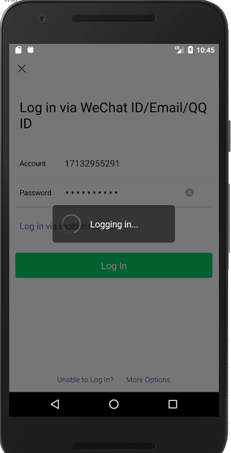The image size is (231, 453).
Task: Tap the Android debug status bar icon
Action: 30,50
